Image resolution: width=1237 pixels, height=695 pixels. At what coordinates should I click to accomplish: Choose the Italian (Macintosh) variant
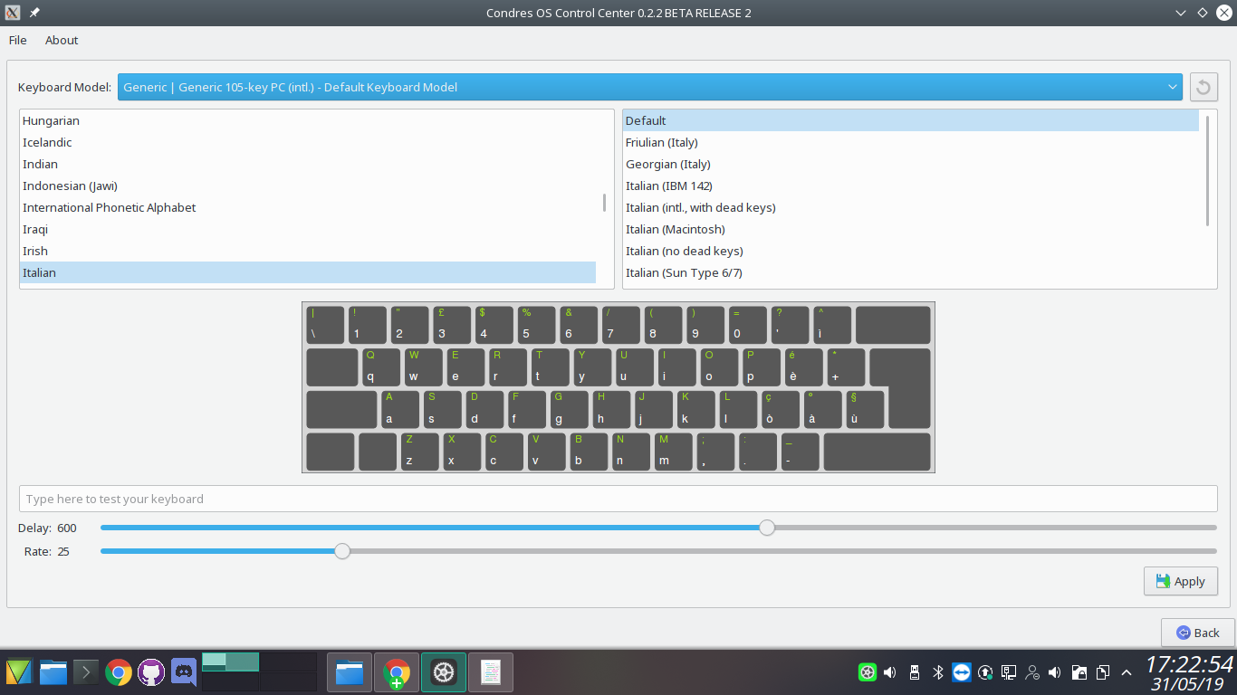(x=675, y=229)
